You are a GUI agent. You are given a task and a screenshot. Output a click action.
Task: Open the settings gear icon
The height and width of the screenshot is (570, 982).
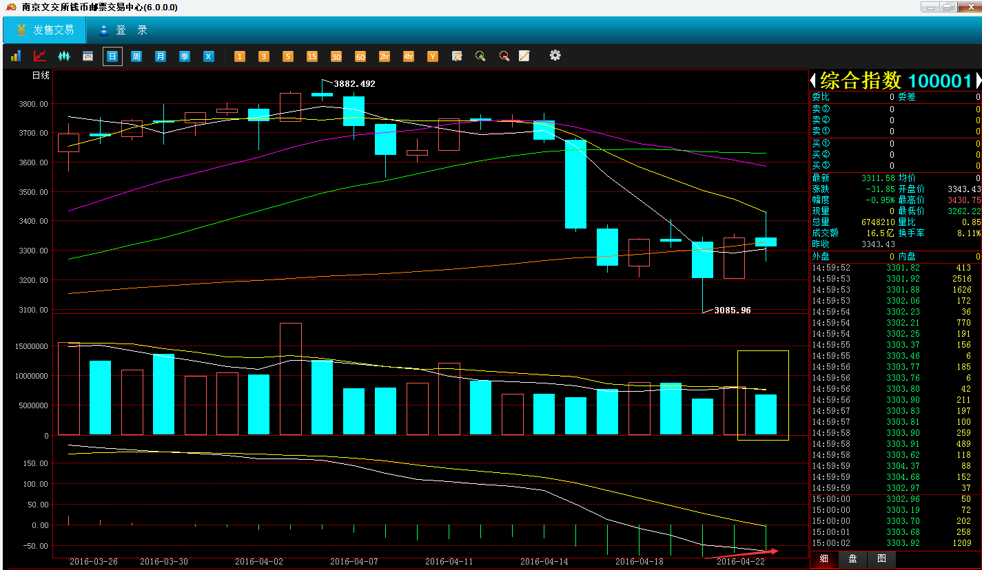pyautogui.click(x=555, y=56)
